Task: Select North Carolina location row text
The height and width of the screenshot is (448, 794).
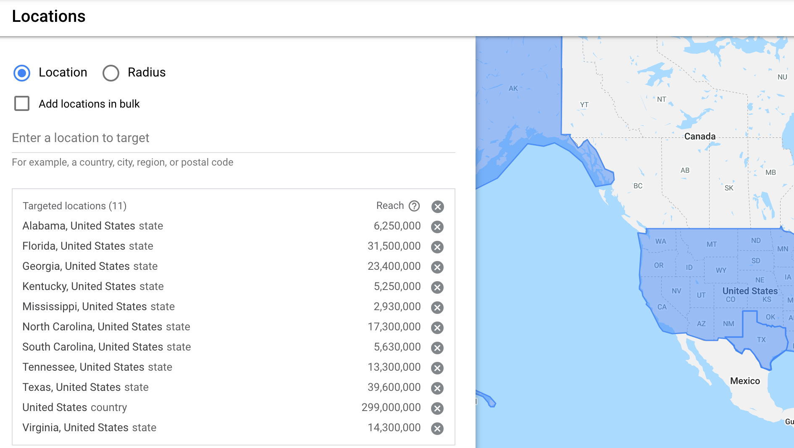Action: coord(106,327)
